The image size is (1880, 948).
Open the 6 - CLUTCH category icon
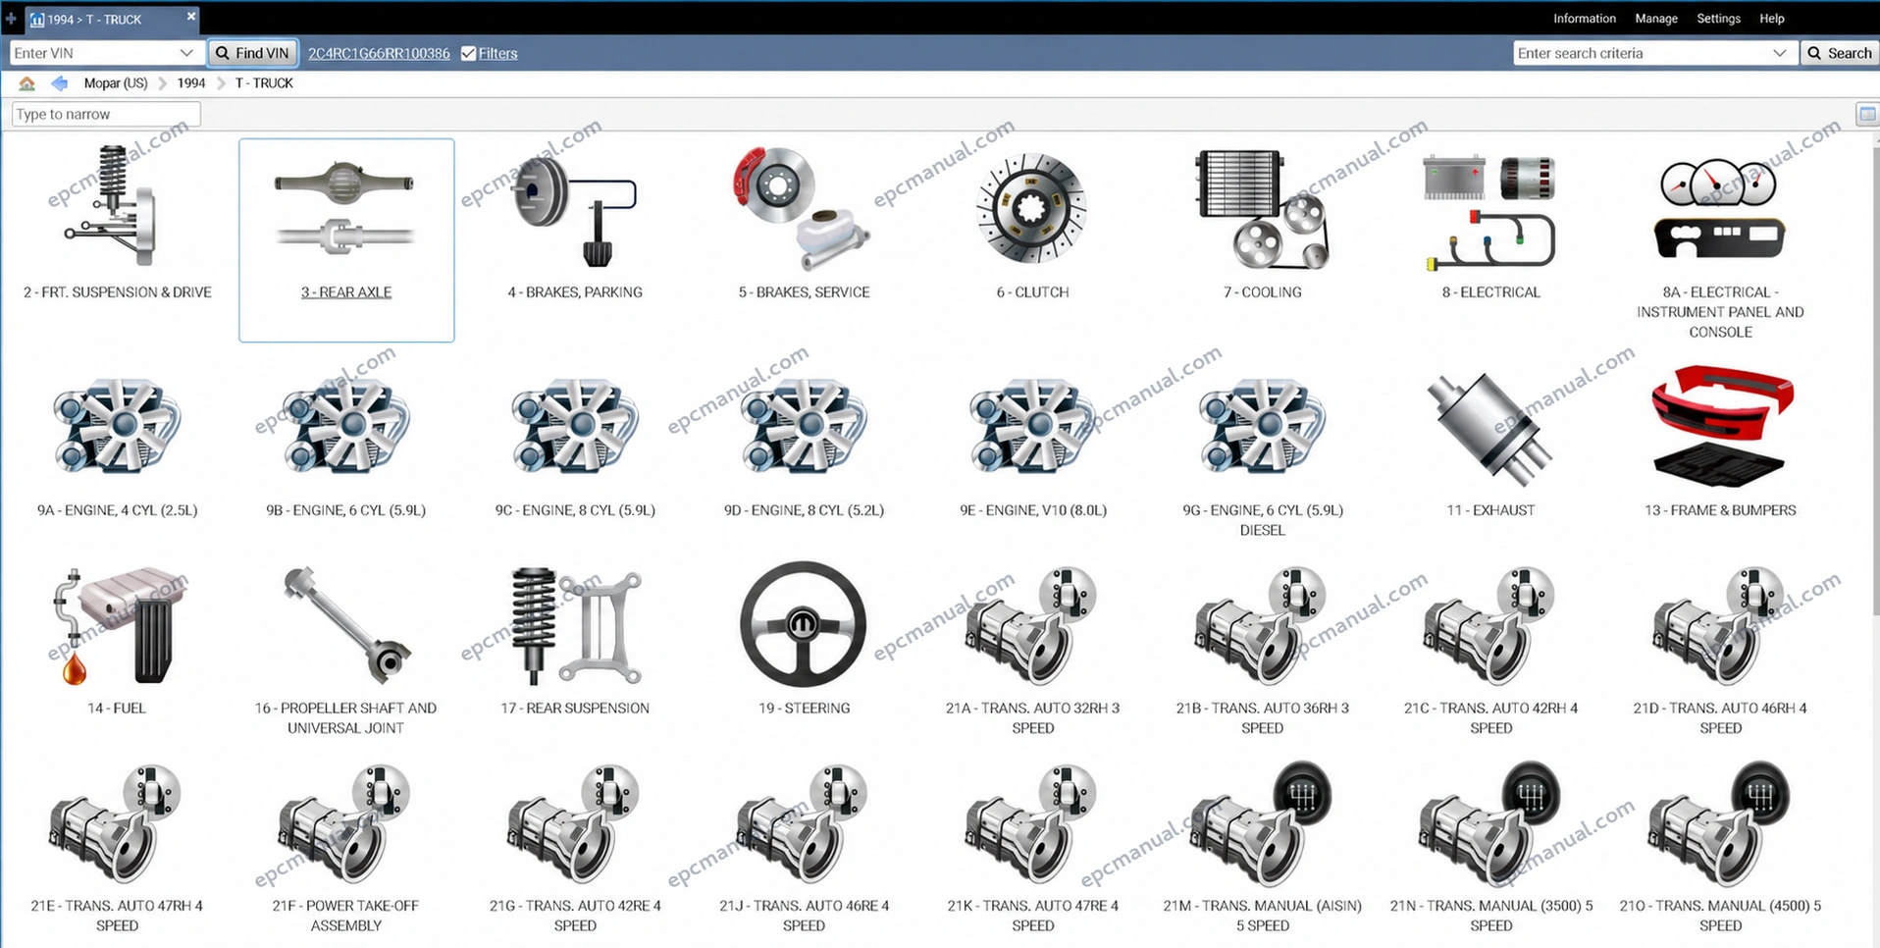click(x=1031, y=208)
